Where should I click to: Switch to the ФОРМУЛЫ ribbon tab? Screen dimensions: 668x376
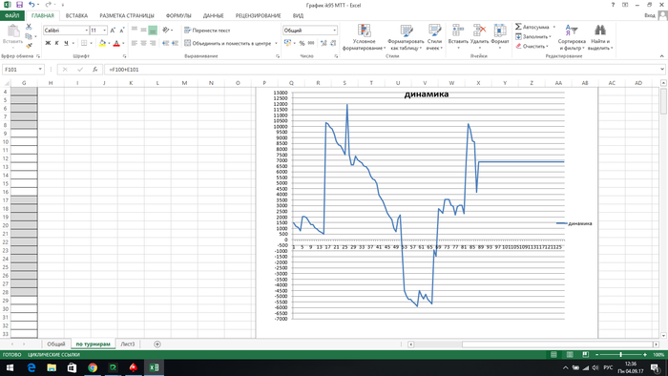178,16
